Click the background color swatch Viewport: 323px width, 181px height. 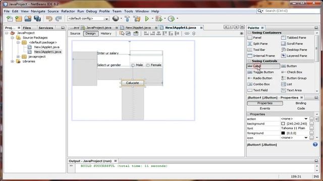coord(283,124)
